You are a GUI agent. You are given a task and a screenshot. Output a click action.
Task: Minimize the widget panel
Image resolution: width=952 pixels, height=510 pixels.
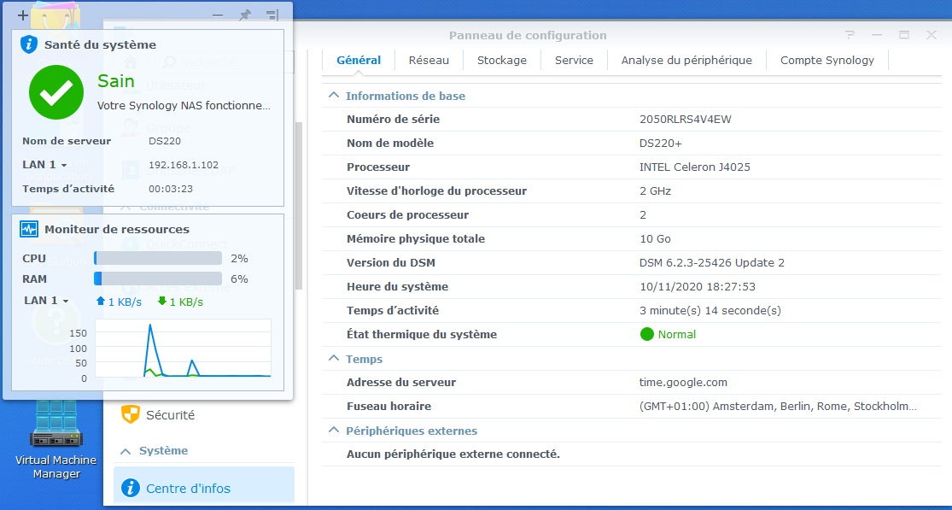[x=218, y=15]
